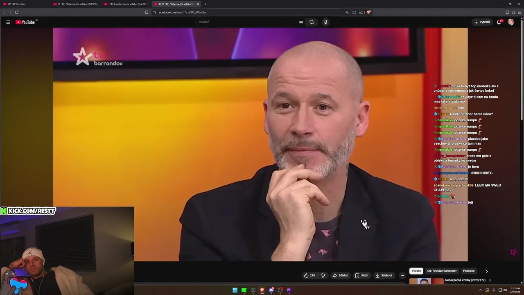Open Brave browser from taskbar
The height and width of the screenshot is (295, 524).
click(x=262, y=290)
